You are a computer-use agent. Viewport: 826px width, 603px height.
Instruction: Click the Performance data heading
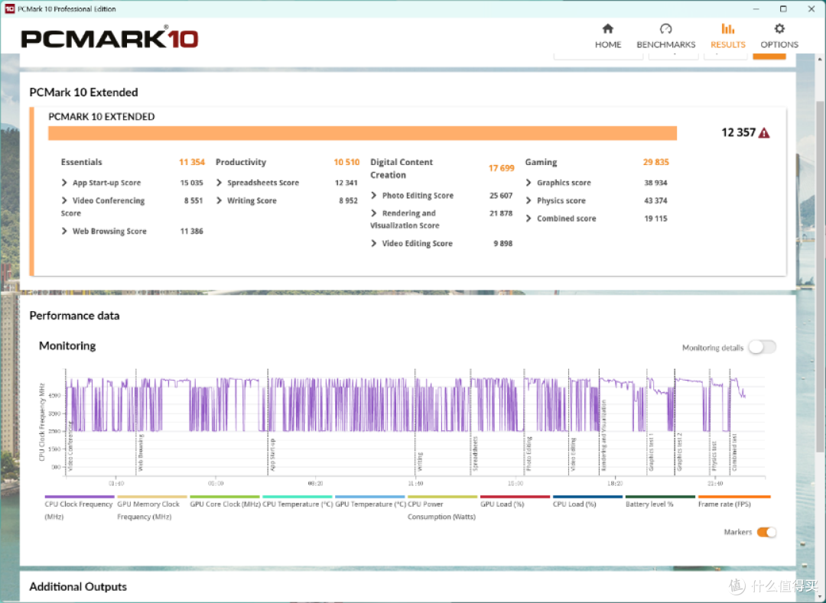(x=74, y=316)
